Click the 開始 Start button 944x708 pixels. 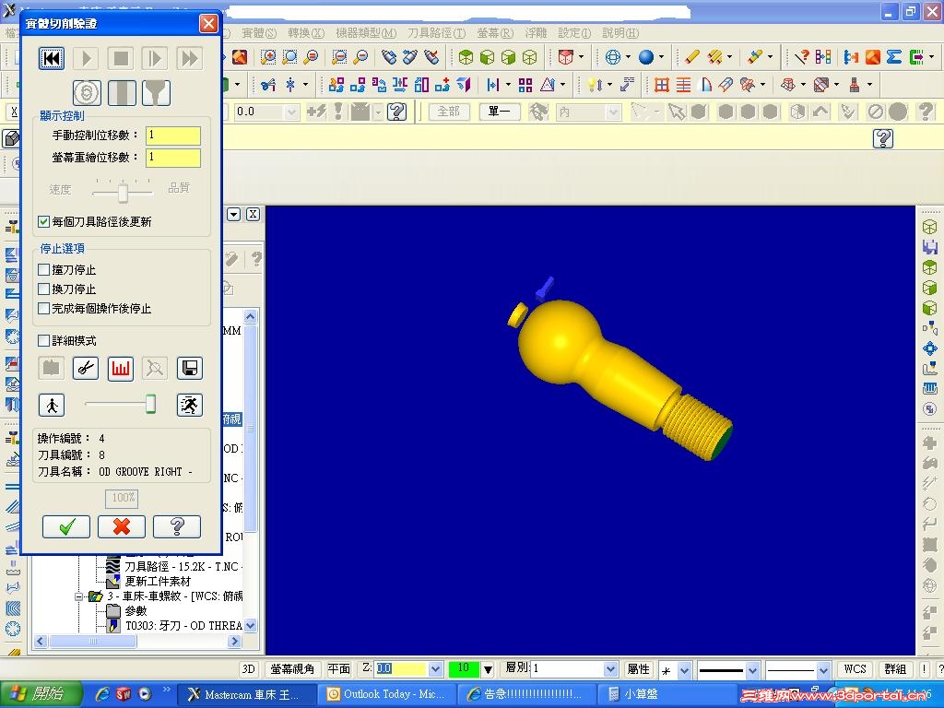(x=40, y=694)
